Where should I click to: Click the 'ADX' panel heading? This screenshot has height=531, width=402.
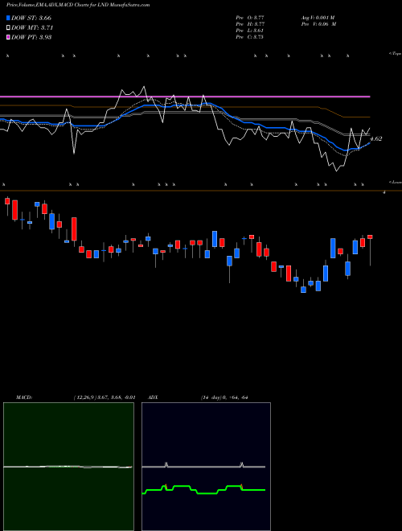(154, 397)
